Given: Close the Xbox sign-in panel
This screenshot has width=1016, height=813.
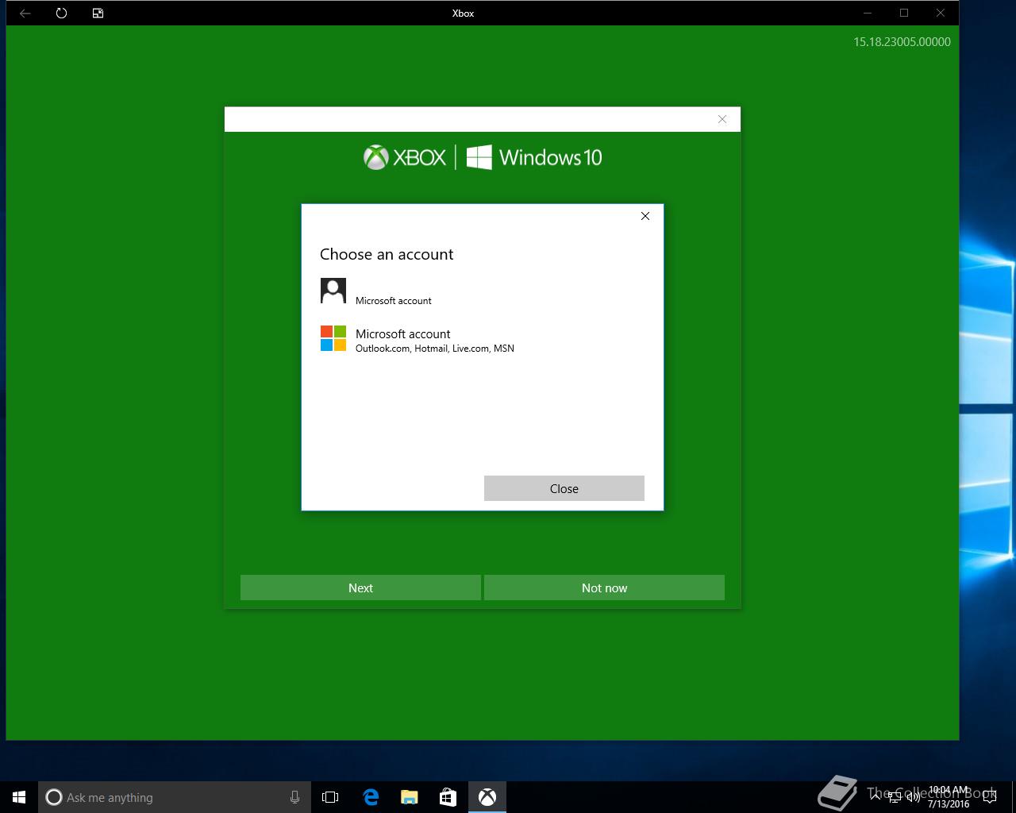Looking at the screenshot, I should [722, 119].
